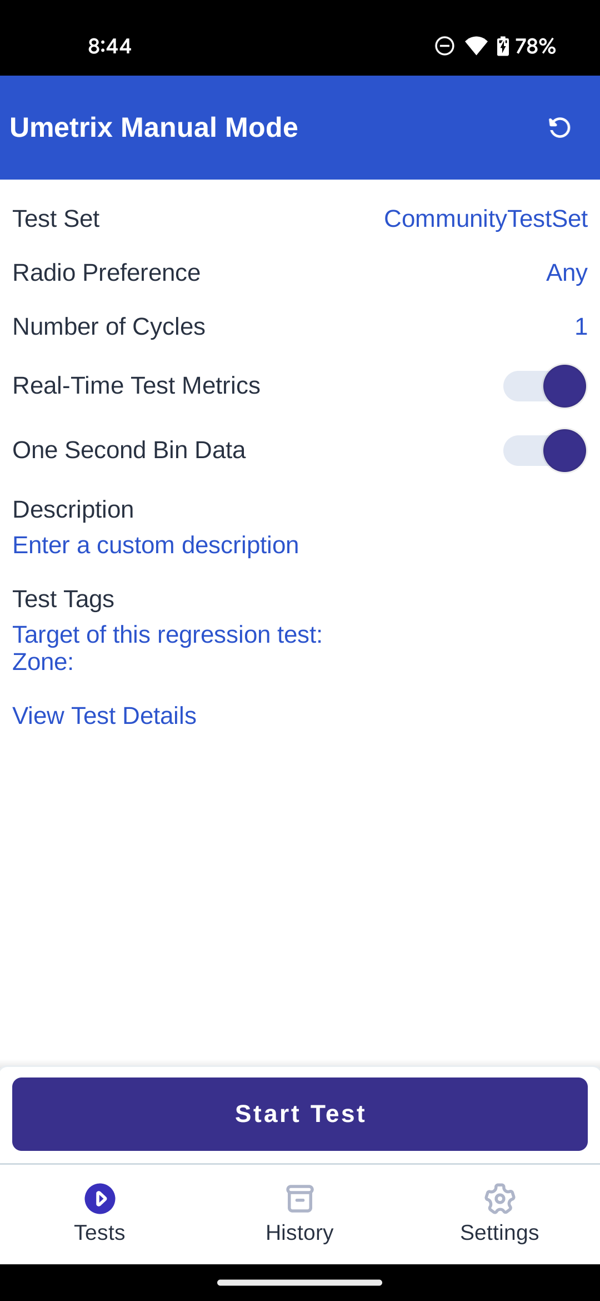600x1301 pixels.
Task: Switch to the History tab label
Action: click(x=299, y=1233)
